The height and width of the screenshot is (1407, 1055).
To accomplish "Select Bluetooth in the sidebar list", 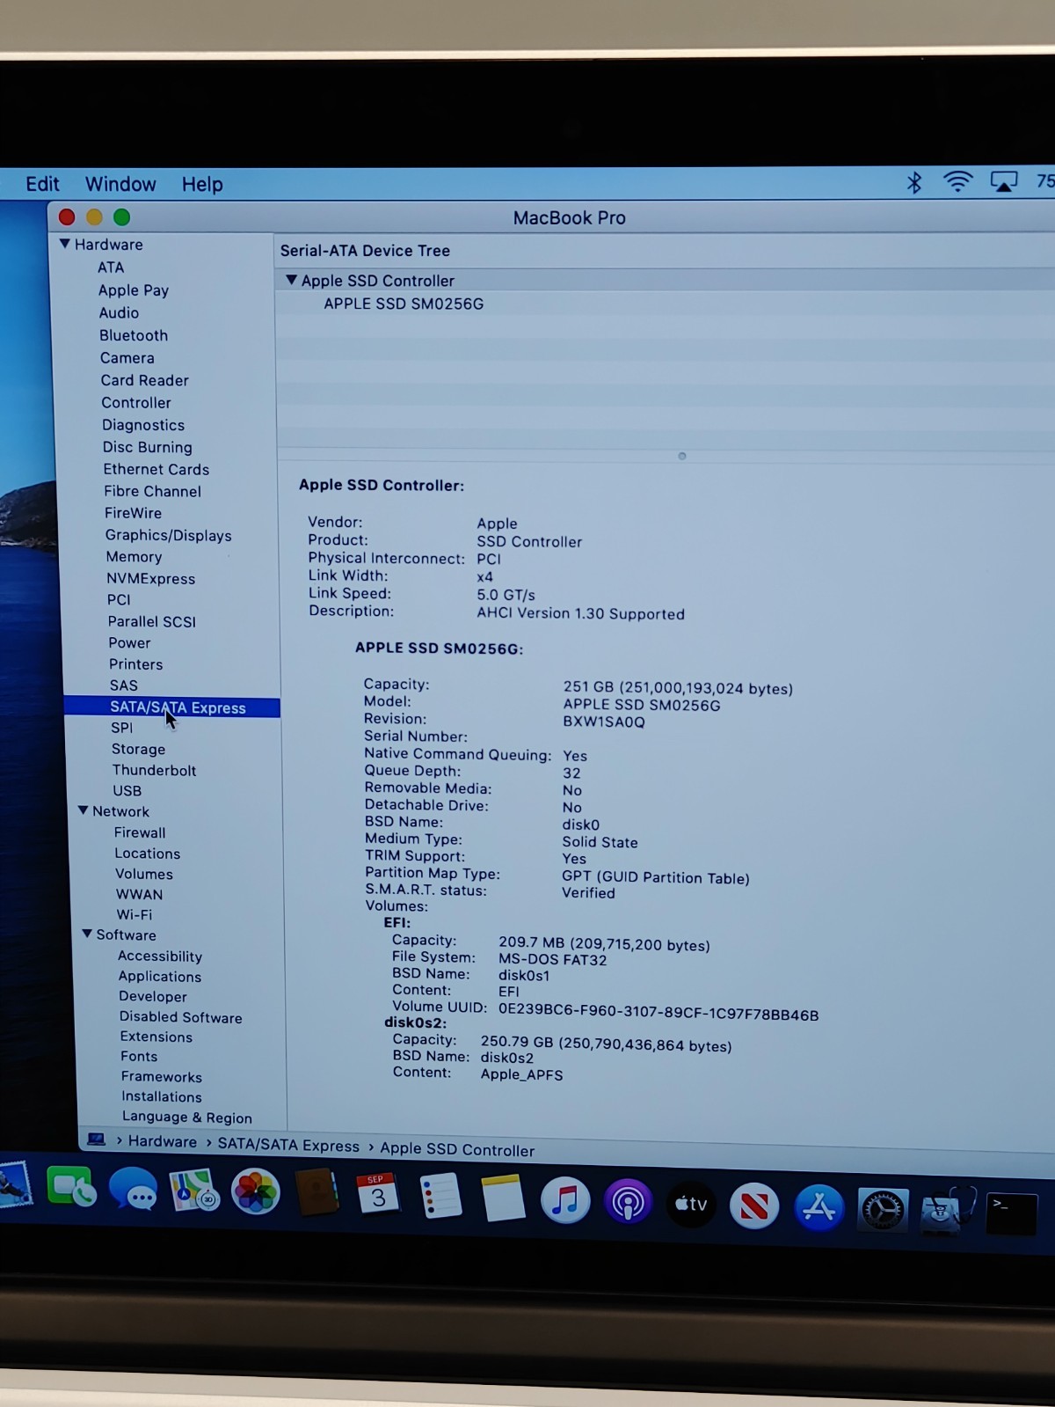I will 134,335.
